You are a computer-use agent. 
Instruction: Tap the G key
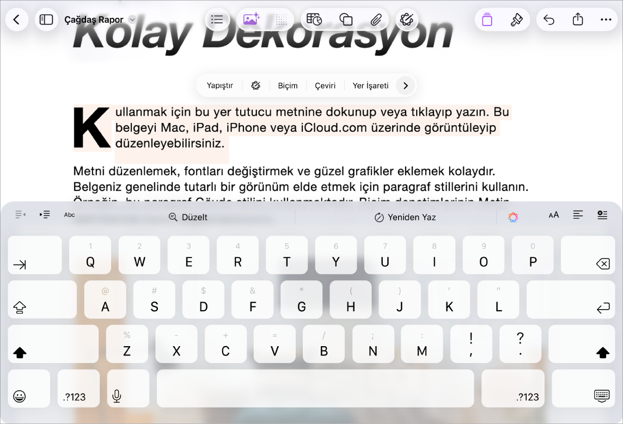[x=302, y=299]
